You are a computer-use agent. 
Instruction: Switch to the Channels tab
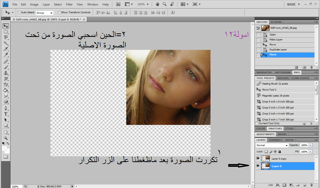pyautogui.click(x=275, y=140)
